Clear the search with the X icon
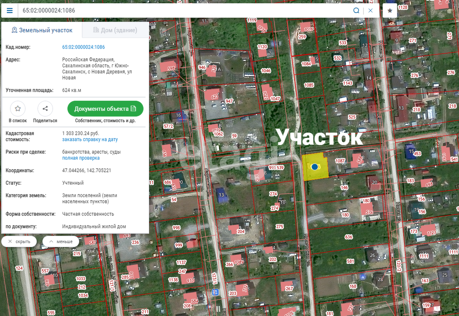Image resolution: width=459 pixels, height=316 pixels. (371, 10)
